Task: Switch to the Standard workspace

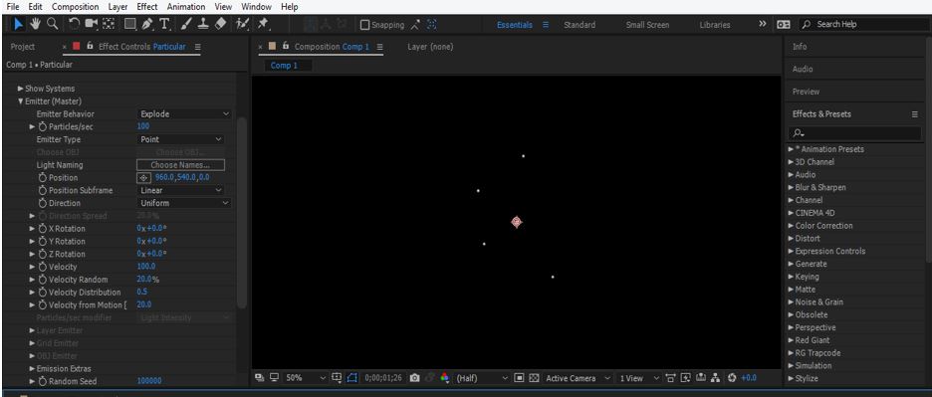Action: pyautogui.click(x=580, y=25)
